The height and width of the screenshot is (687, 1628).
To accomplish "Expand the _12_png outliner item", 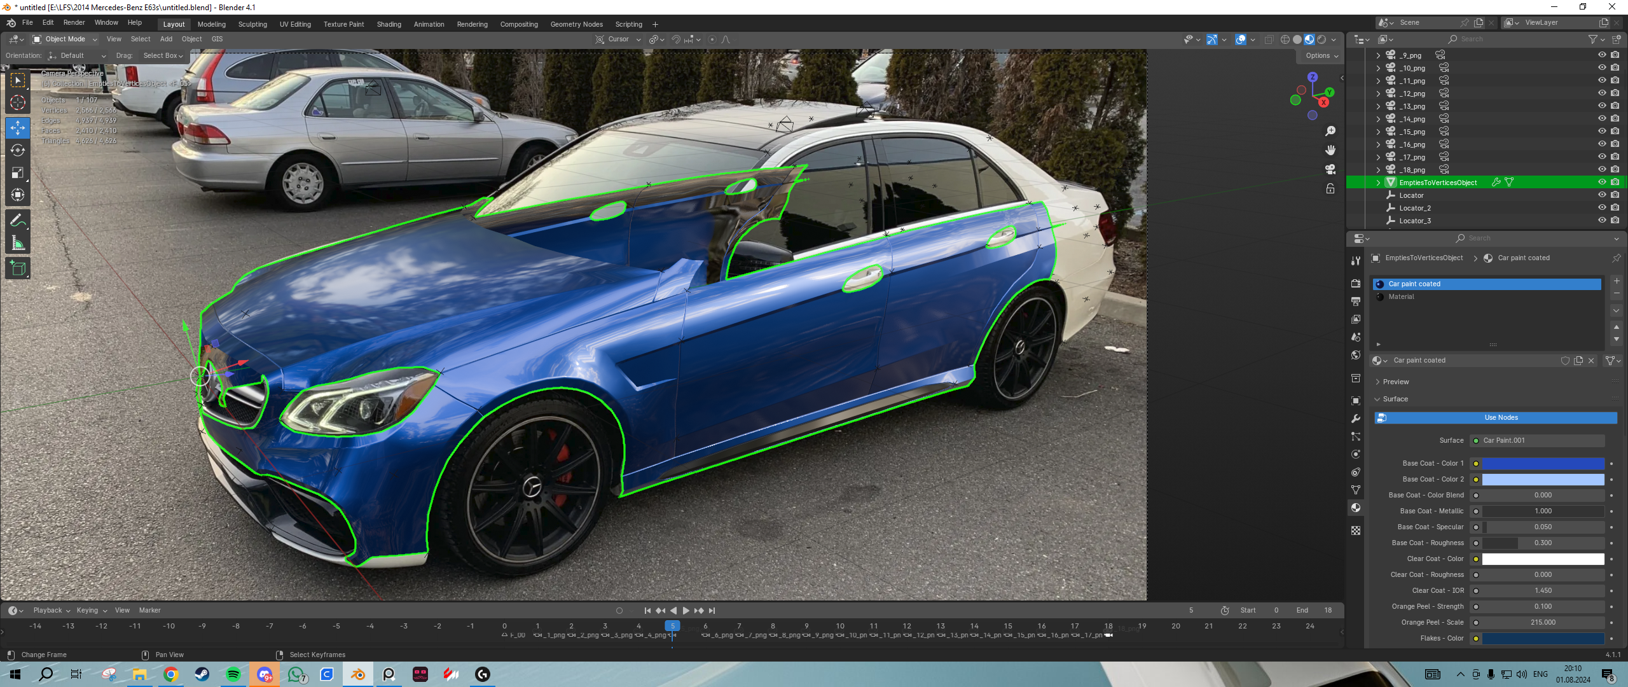I will pos(1378,94).
